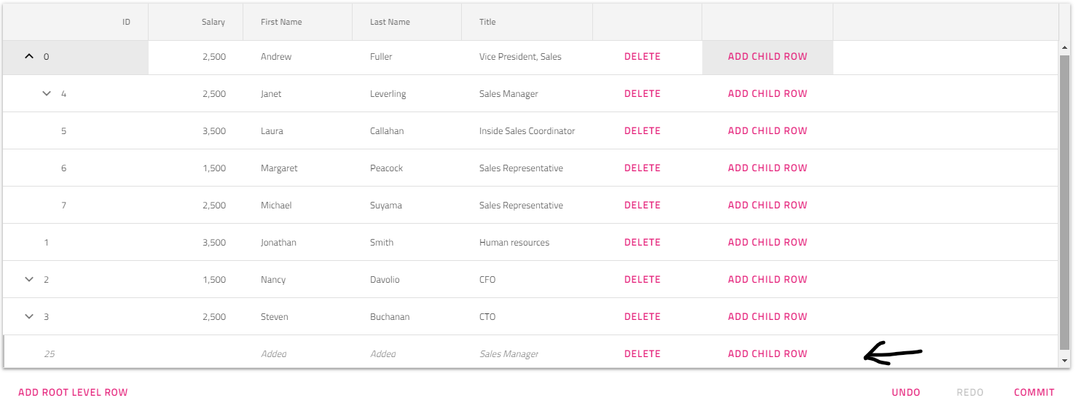Collapse the Andrew Fuller row chevron
Screen dimensions: 1076x403
(29, 56)
